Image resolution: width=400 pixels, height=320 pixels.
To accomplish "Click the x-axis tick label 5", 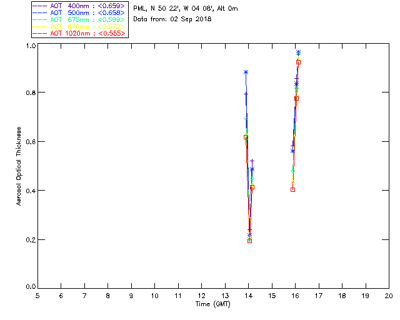I will pos(37,296).
